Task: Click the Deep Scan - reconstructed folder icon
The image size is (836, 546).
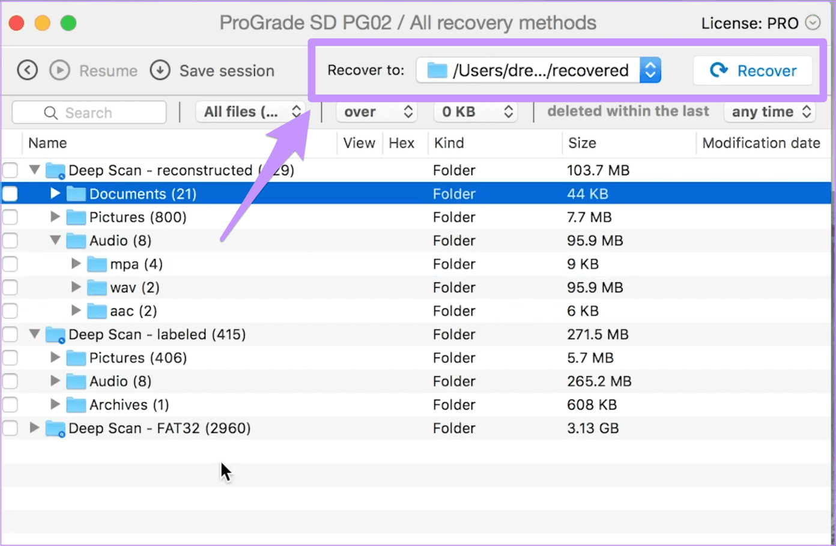Action: [55, 171]
